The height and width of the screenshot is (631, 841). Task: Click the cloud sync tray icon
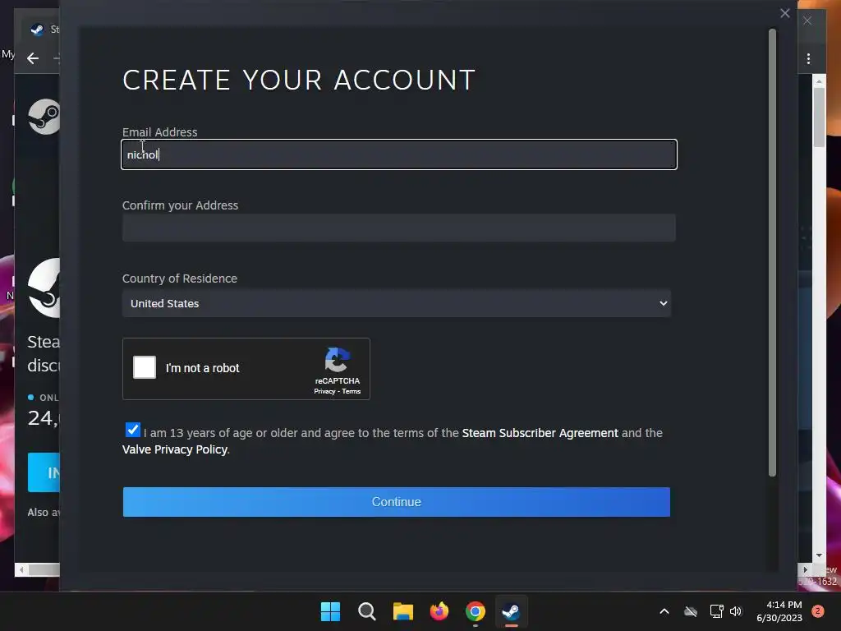click(x=691, y=611)
